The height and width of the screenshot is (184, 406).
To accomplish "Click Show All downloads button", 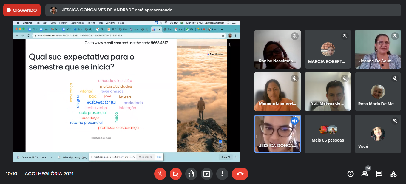I will pyautogui.click(x=226, y=157).
